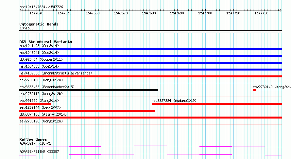Select the 10p15.3 cytogenetic band label
This screenshot has width=291, height=159.
tap(26, 28)
